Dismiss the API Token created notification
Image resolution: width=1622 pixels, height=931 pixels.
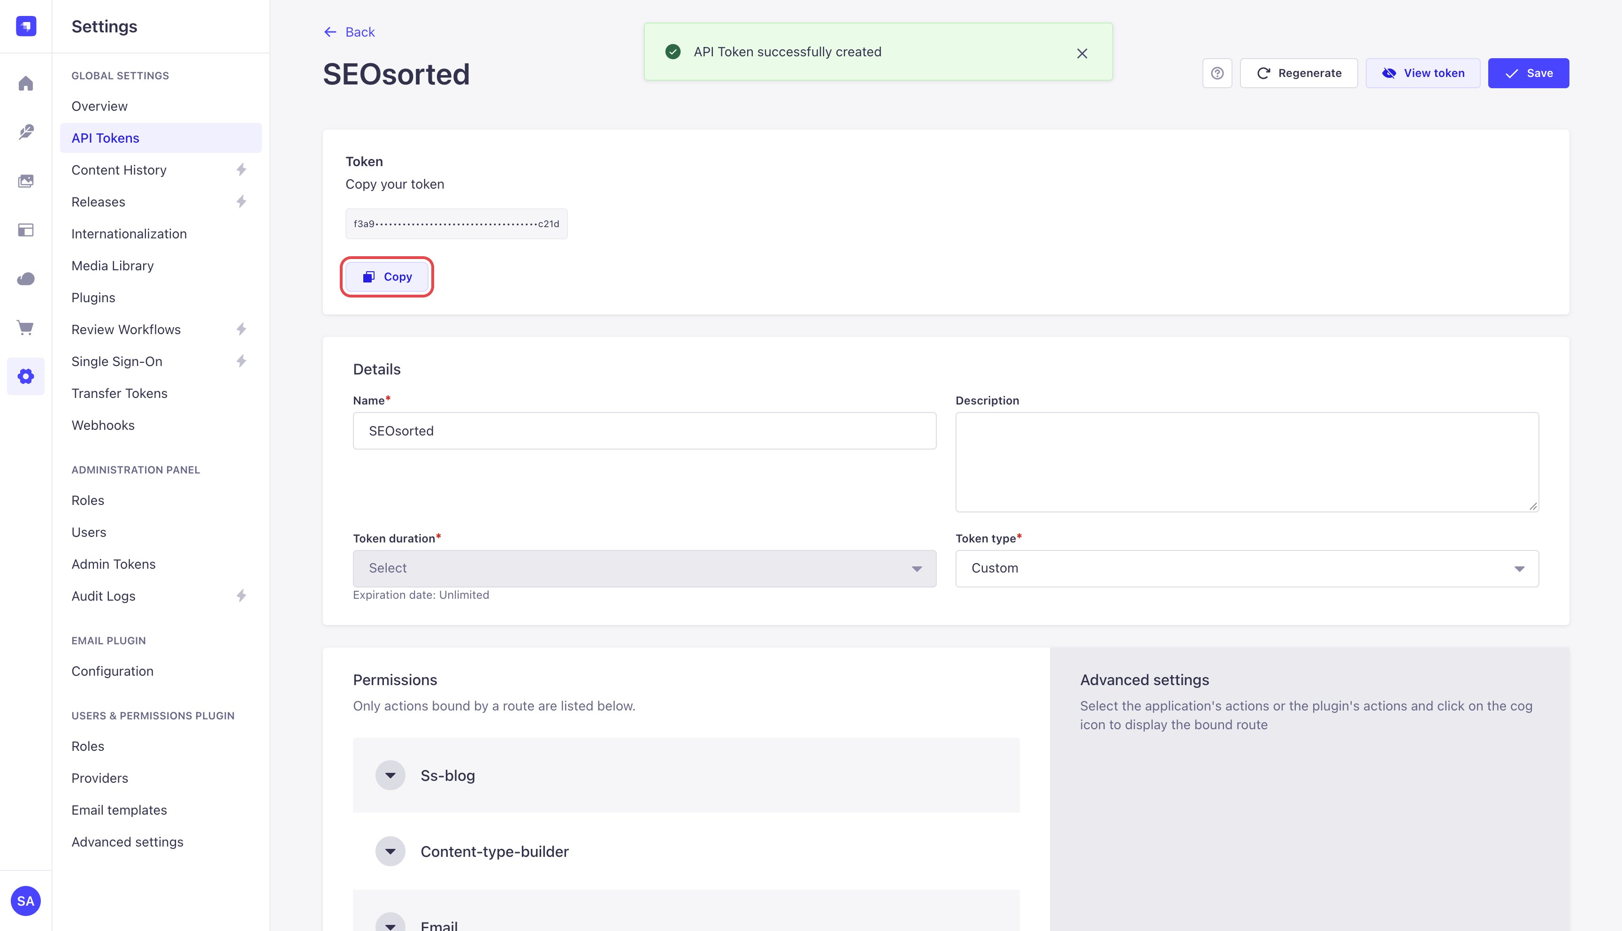(x=1082, y=53)
